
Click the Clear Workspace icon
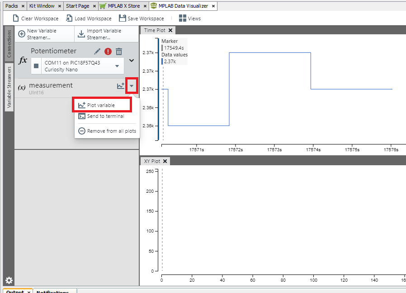click(x=16, y=18)
